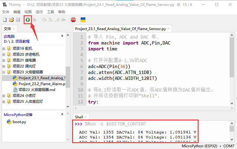Expand the 项目19 舵机 folder
Image resolution: width=237 pixels, height=149 pixels.
click(x=4, y=49)
